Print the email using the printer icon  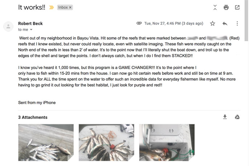(x=226, y=7)
